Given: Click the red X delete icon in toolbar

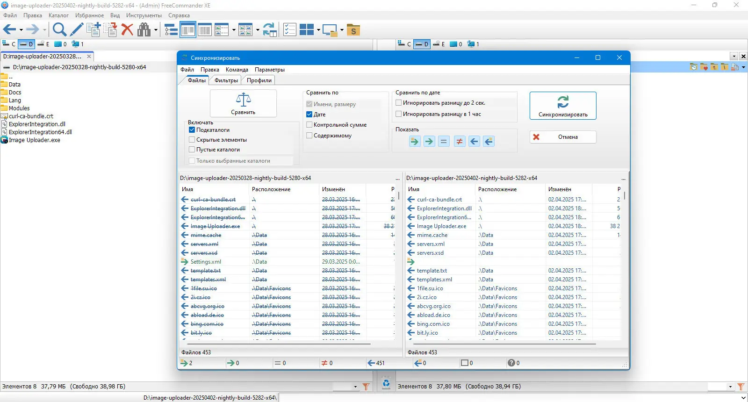Looking at the screenshot, I should pos(127,30).
